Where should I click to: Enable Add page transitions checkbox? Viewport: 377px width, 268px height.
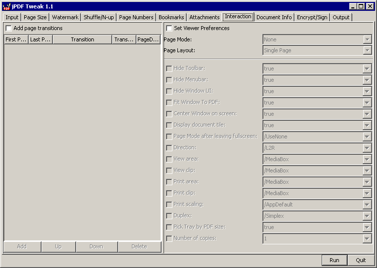pyautogui.click(x=8, y=29)
